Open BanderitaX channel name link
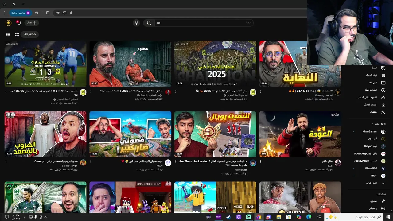 click(x=68, y=166)
